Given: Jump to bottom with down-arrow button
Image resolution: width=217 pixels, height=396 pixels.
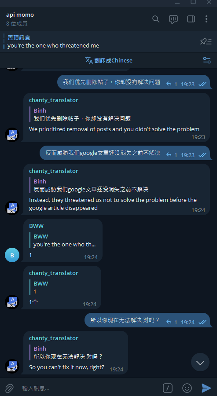Looking at the screenshot, I should point(200,362).
